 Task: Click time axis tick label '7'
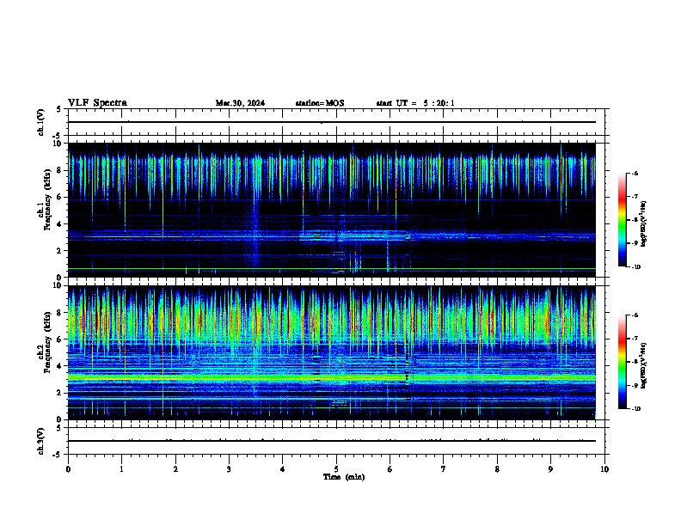click(x=444, y=469)
